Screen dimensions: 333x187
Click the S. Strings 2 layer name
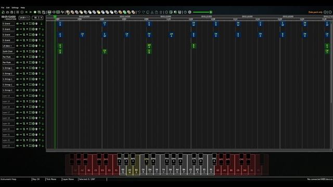click(8, 90)
